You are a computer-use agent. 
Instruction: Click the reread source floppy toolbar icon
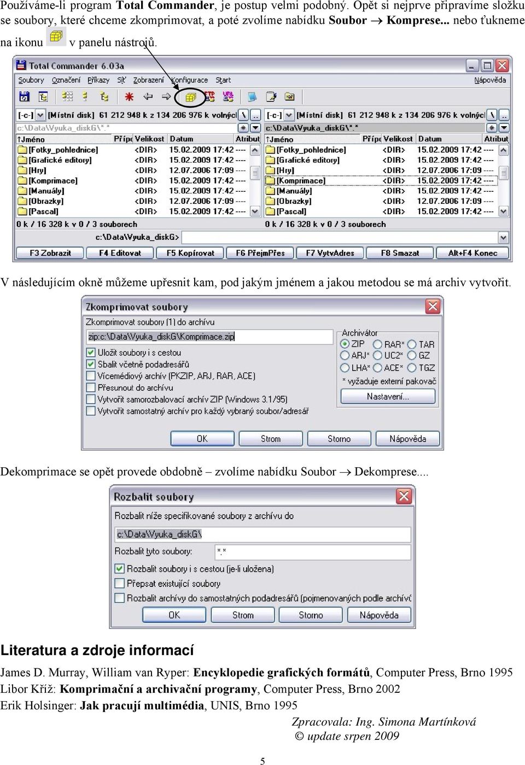pyautogui.click(x=24, y=97)
